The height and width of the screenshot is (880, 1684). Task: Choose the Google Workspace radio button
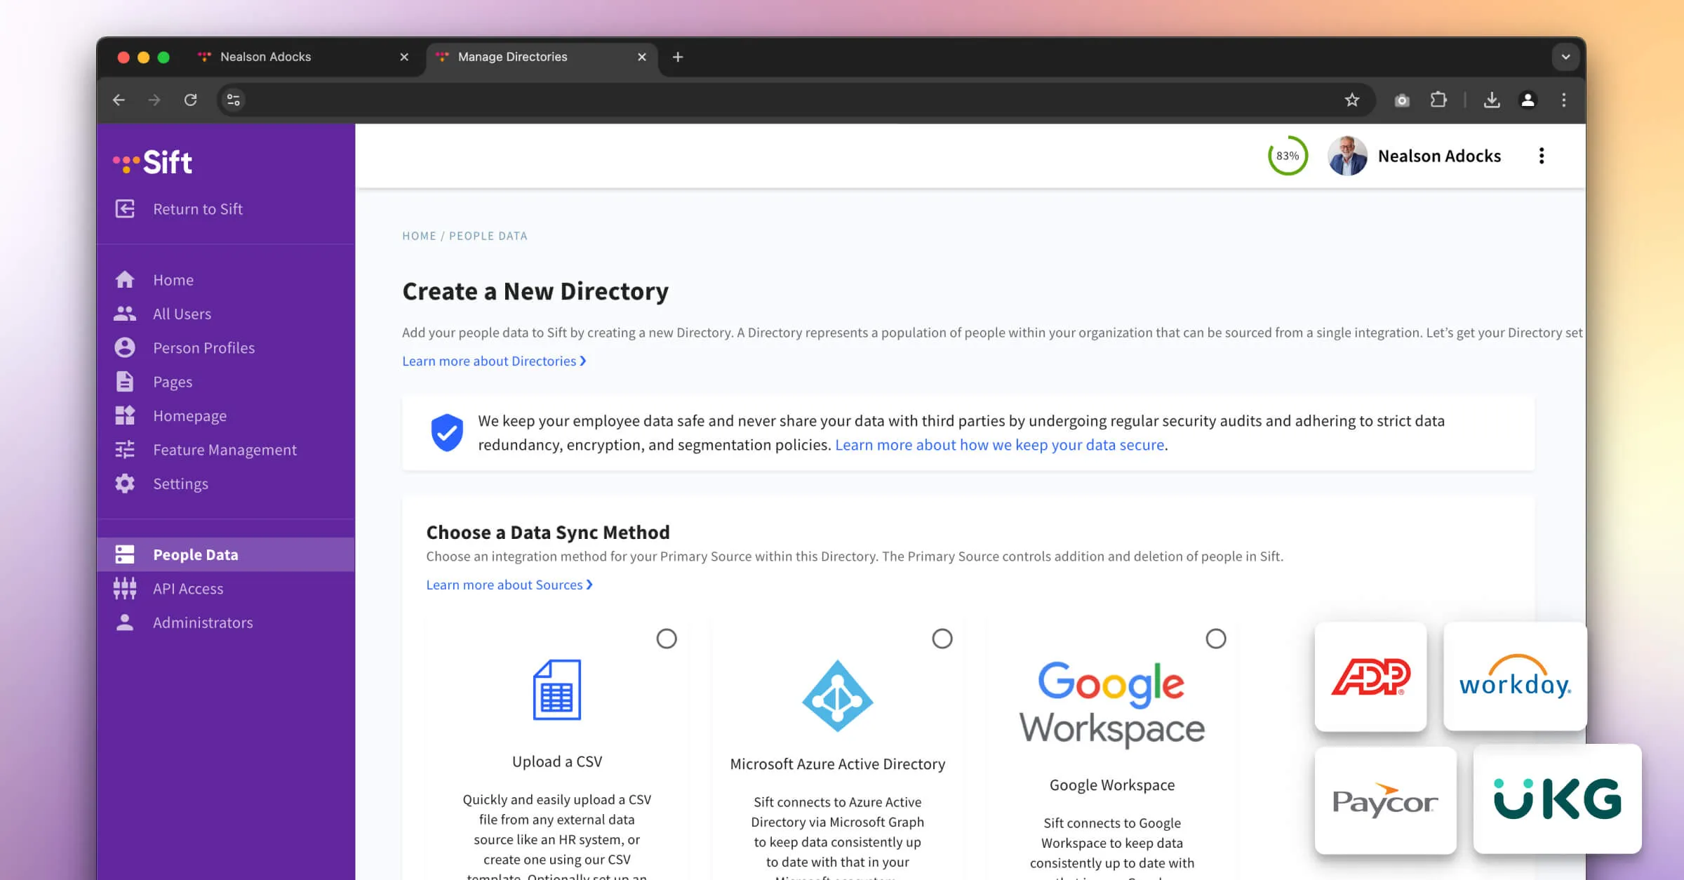pos(1215,639)
